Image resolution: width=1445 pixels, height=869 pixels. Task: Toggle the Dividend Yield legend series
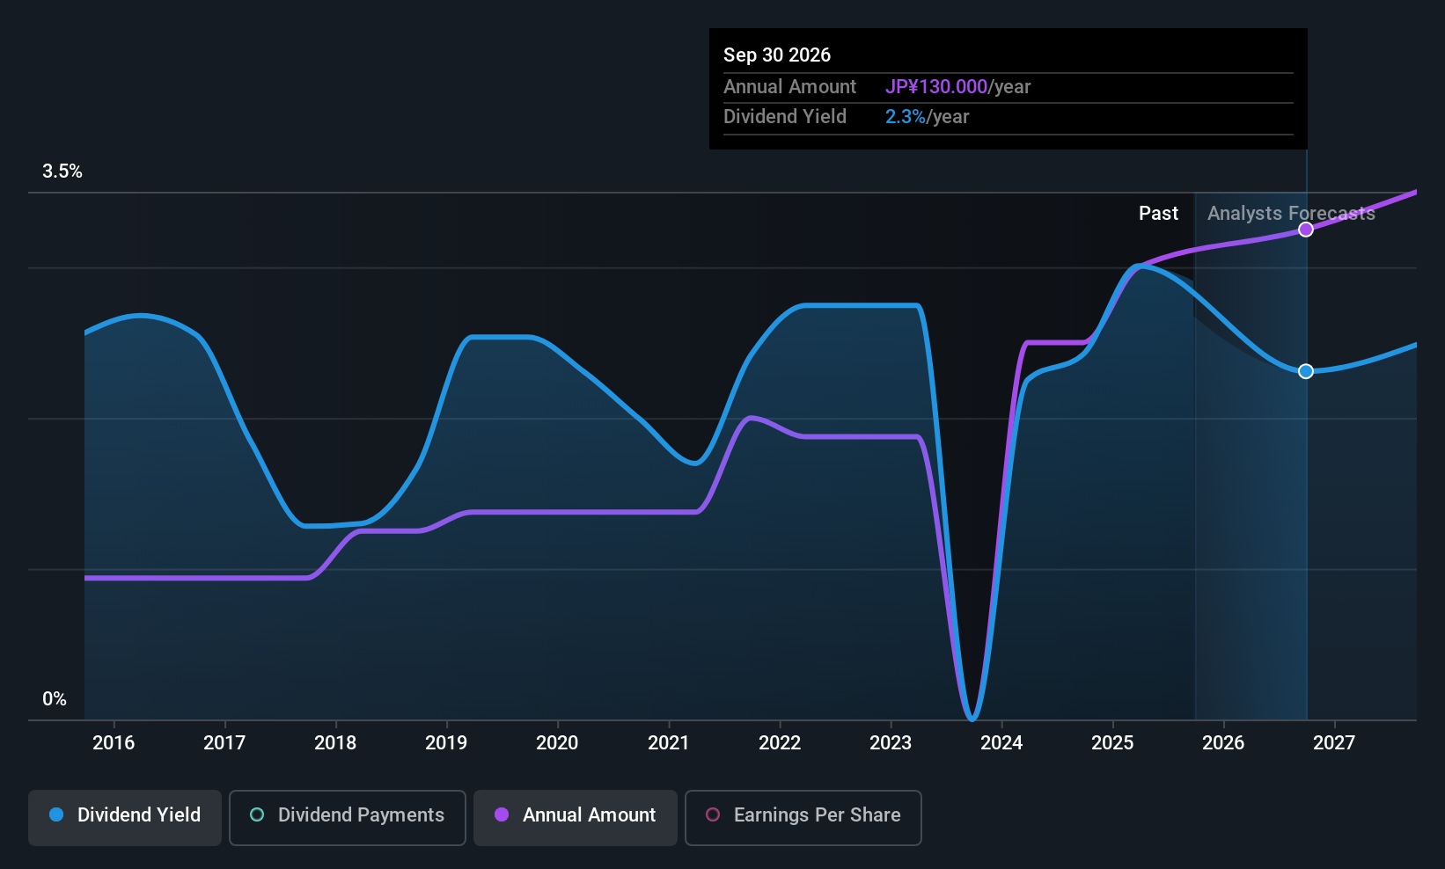tap(125, 815)
